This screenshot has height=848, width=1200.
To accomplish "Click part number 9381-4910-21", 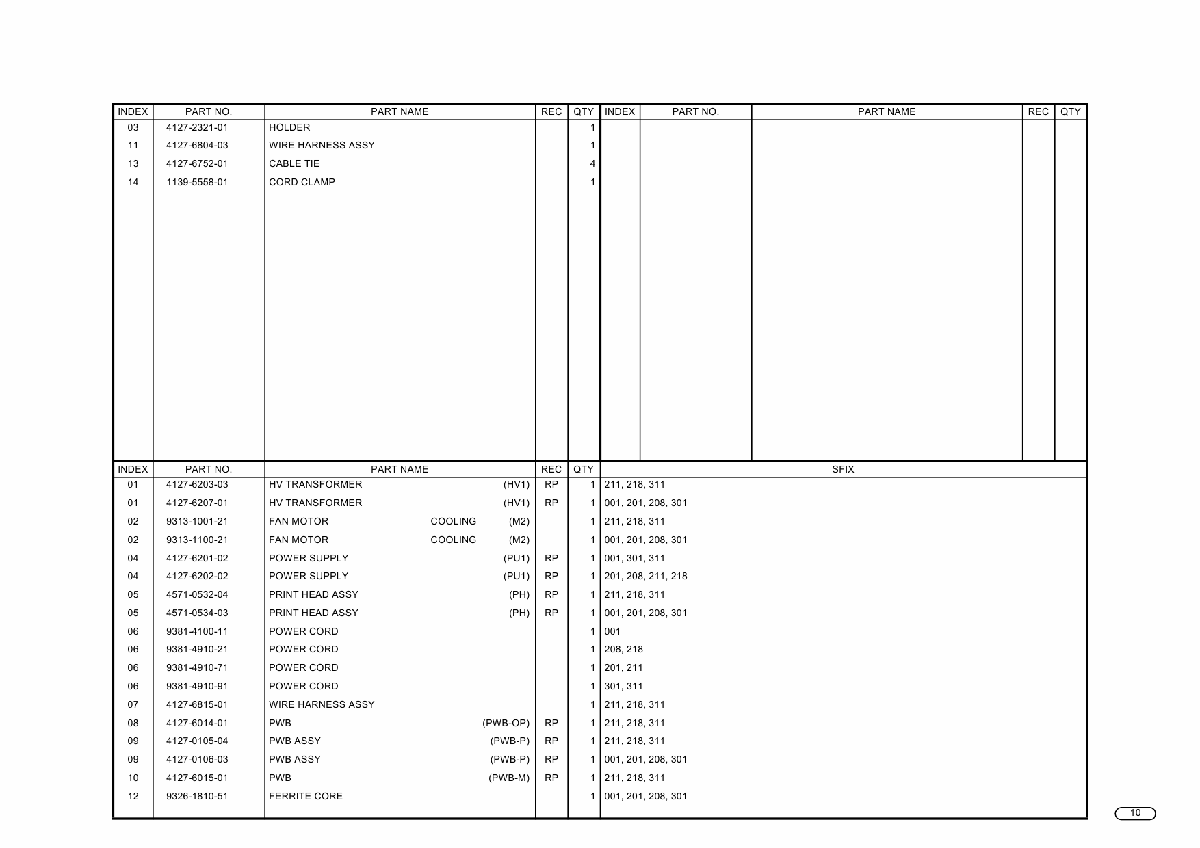I will coord(197,649).
